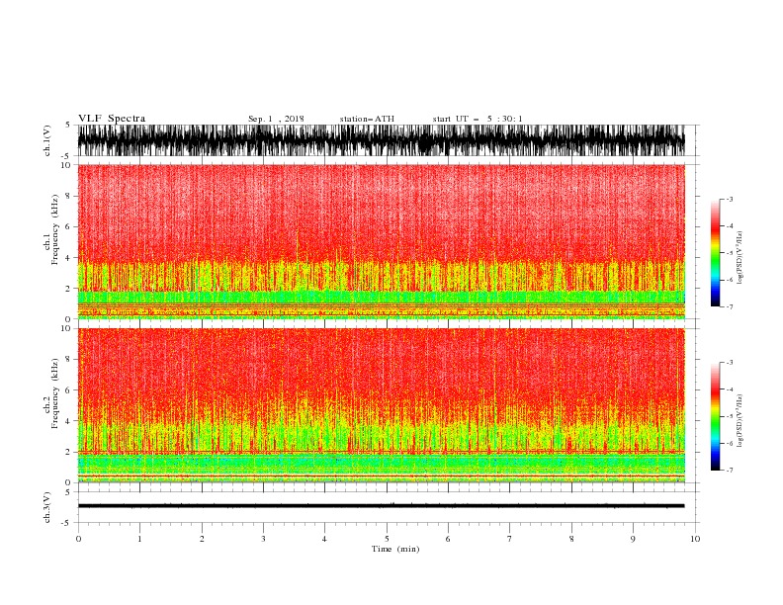This screenshot has height=605, width=783.
Task: Click time axis tick label "2"
Action: 202,539
